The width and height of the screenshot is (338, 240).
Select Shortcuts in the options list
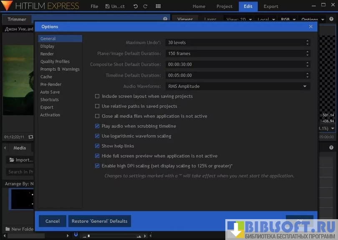pyautogui.click(x=49, y=100)
